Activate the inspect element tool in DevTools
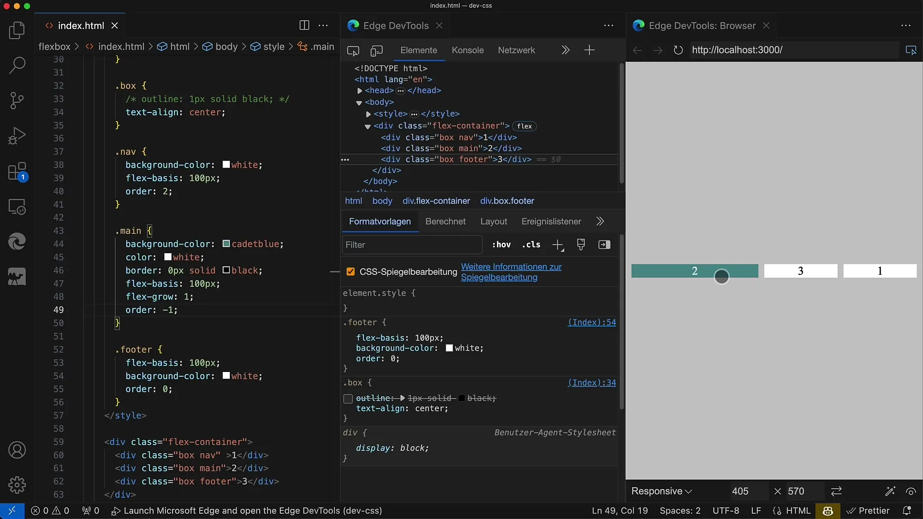This screenshot has width=923, height=519. (x=353, y=50)
